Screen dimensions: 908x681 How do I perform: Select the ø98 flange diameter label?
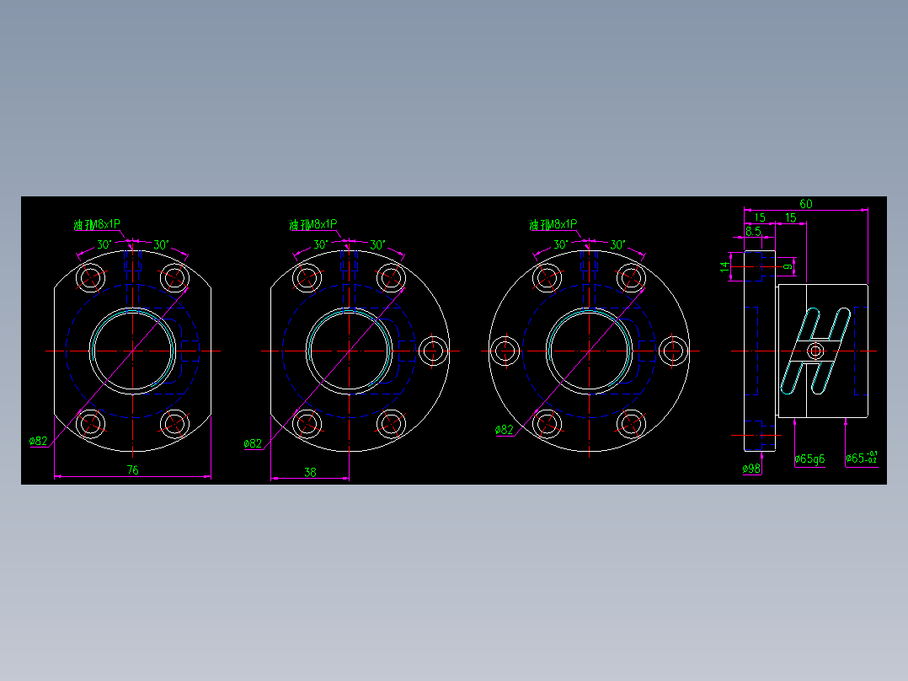coord(751,469)
